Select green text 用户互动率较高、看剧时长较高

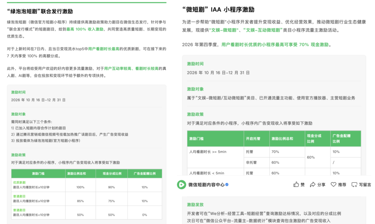(131, 69)
